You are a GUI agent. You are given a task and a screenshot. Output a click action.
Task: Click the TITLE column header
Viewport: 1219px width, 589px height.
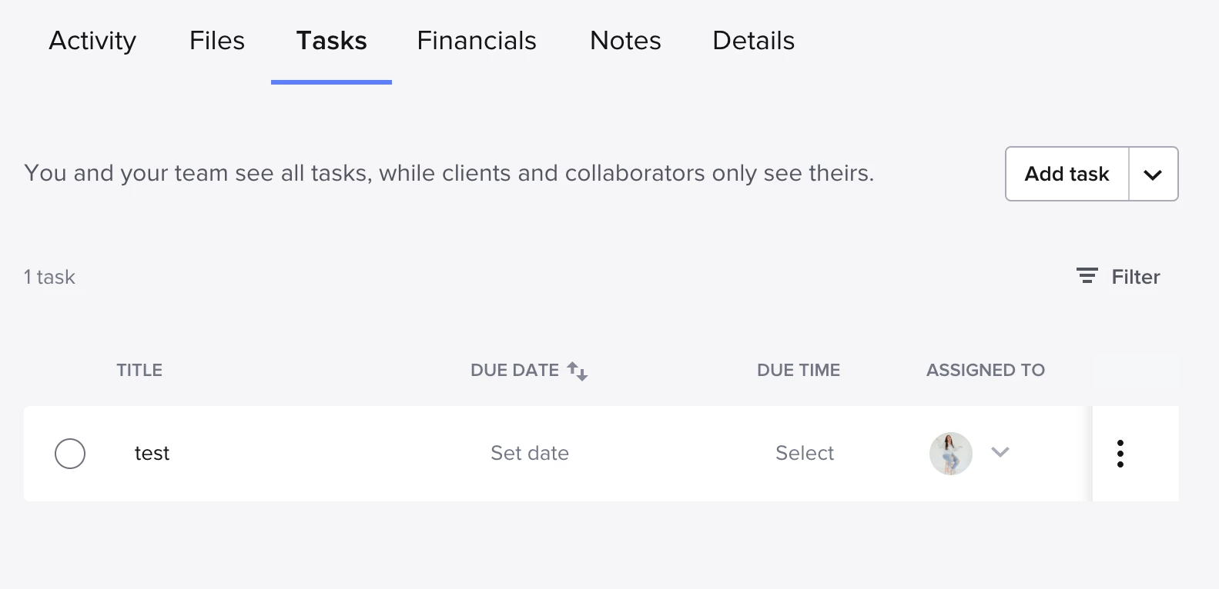click(x=139, y=371)
